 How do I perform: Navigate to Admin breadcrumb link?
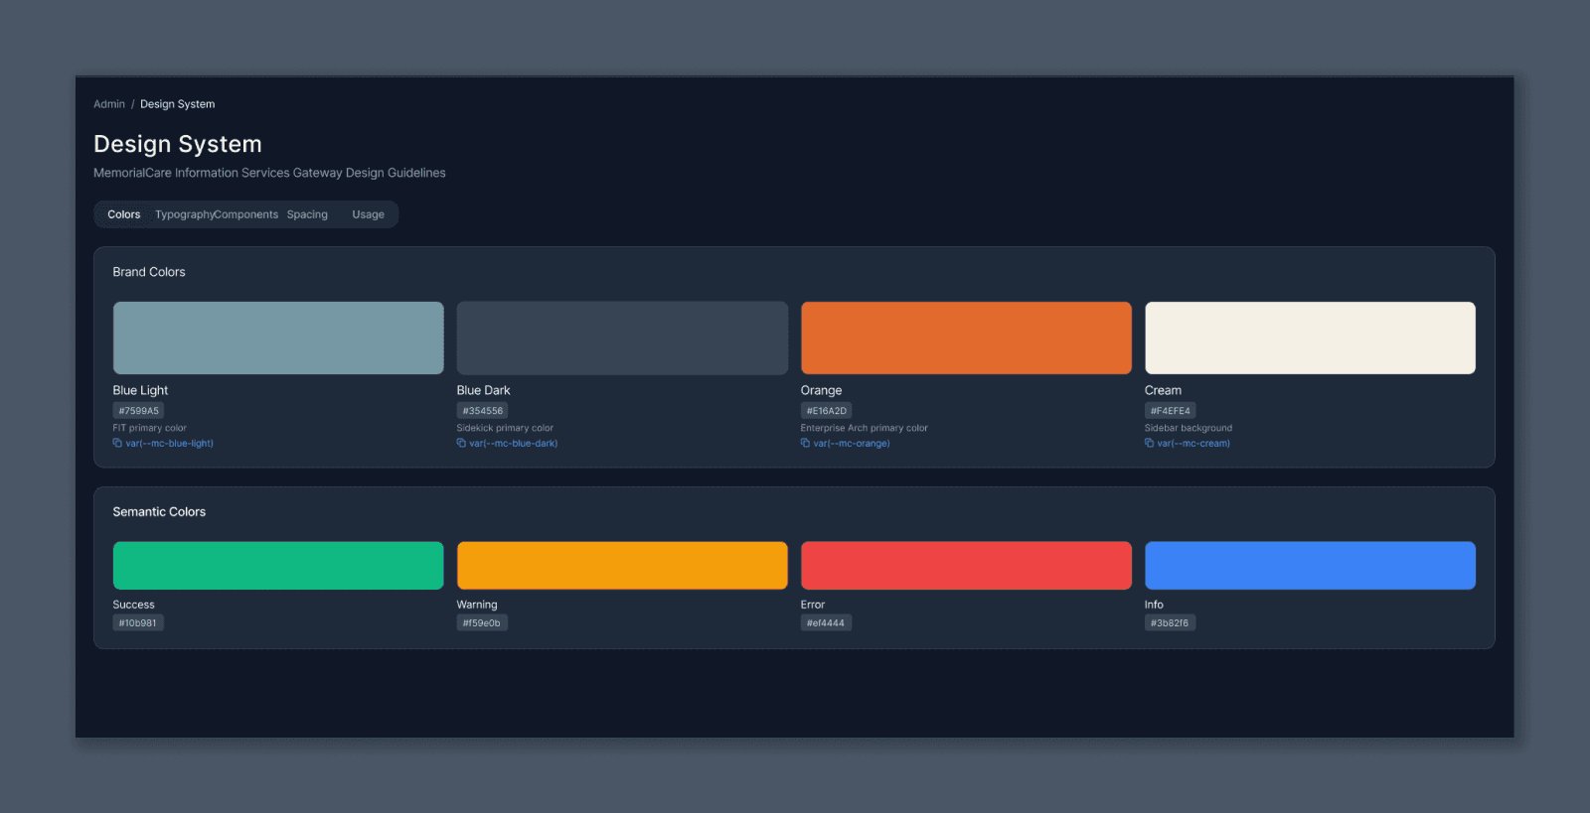[109, 104]
